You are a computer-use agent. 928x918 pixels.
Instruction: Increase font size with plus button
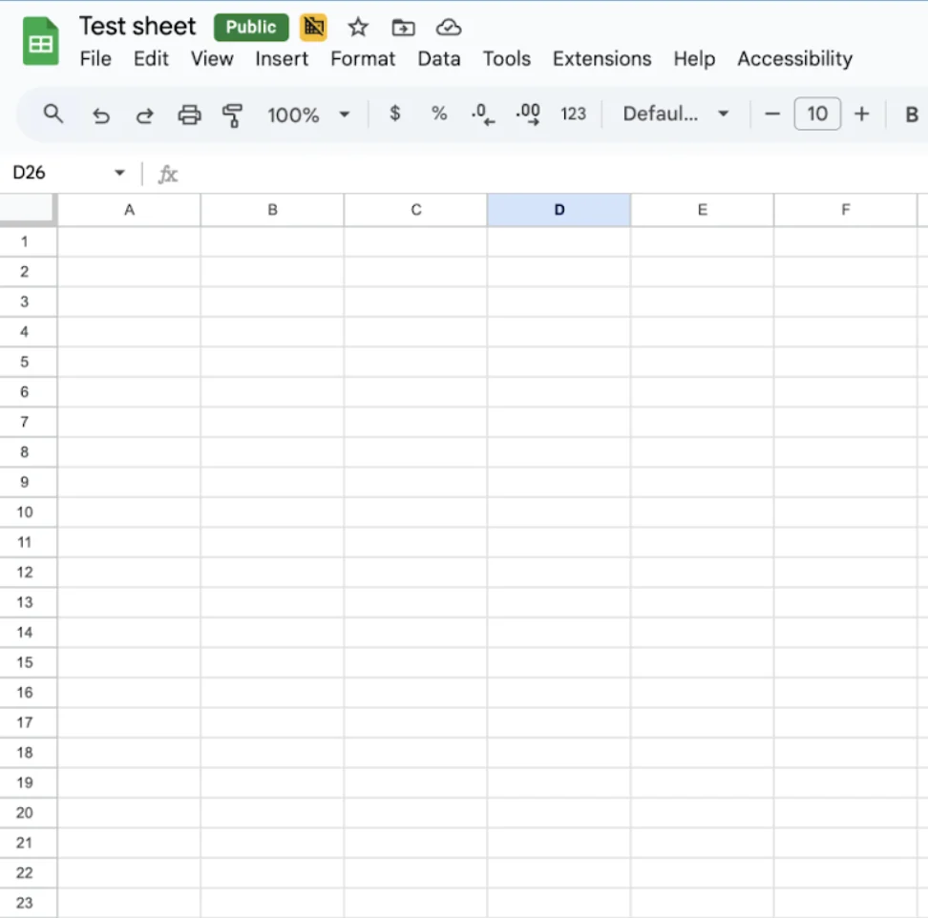[861, 115]
